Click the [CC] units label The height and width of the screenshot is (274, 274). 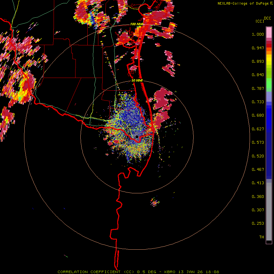260,21
